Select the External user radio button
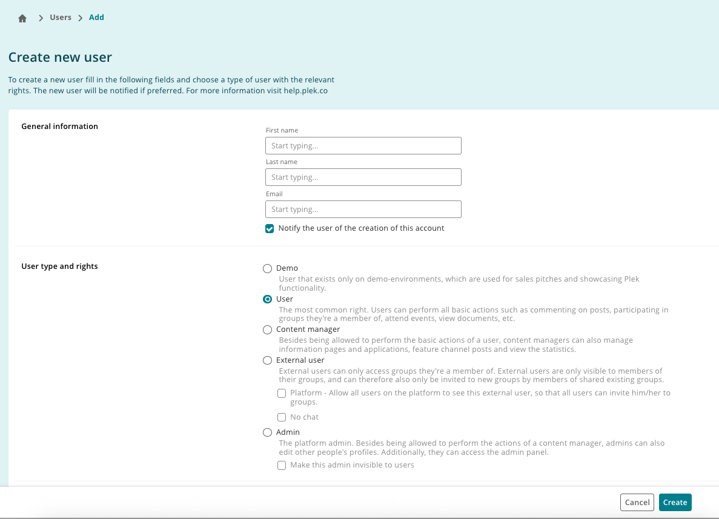 click(x=267, y=361)
